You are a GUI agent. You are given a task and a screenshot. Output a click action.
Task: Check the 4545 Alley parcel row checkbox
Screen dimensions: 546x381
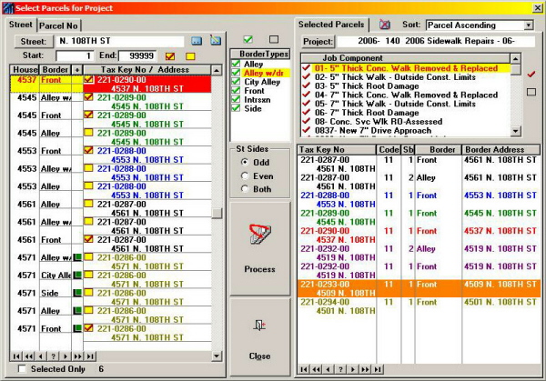click(x=88, y=133)
